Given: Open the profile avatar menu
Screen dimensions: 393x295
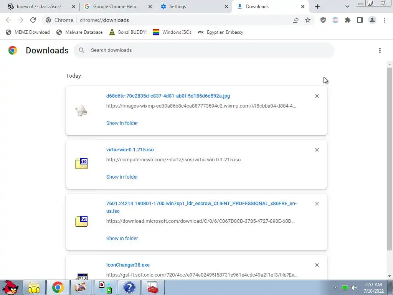Looking at the screenshot, I should [372, 20].
